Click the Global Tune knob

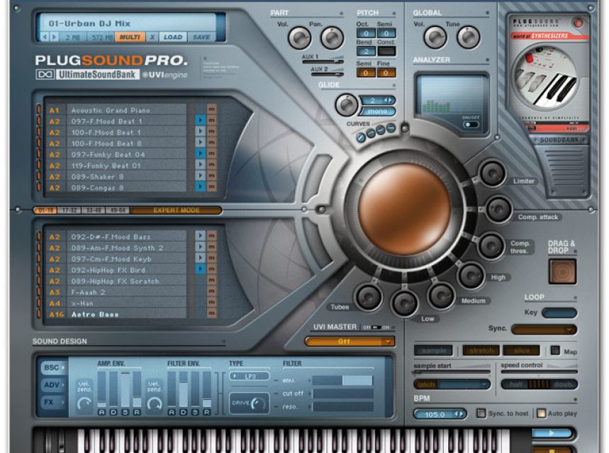pyautogui.click(x=469, y=38)
